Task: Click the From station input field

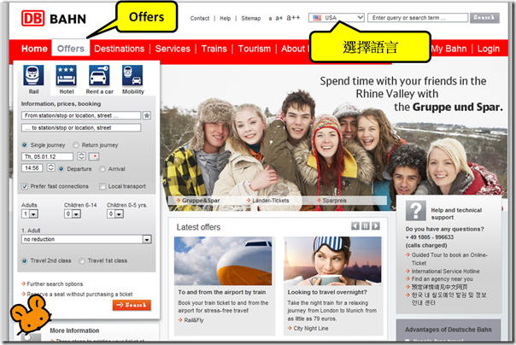Action: click(x=81, y=115)
